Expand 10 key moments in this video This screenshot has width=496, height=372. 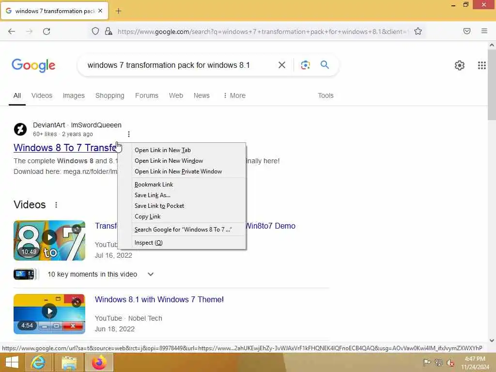tap(151, 274)
